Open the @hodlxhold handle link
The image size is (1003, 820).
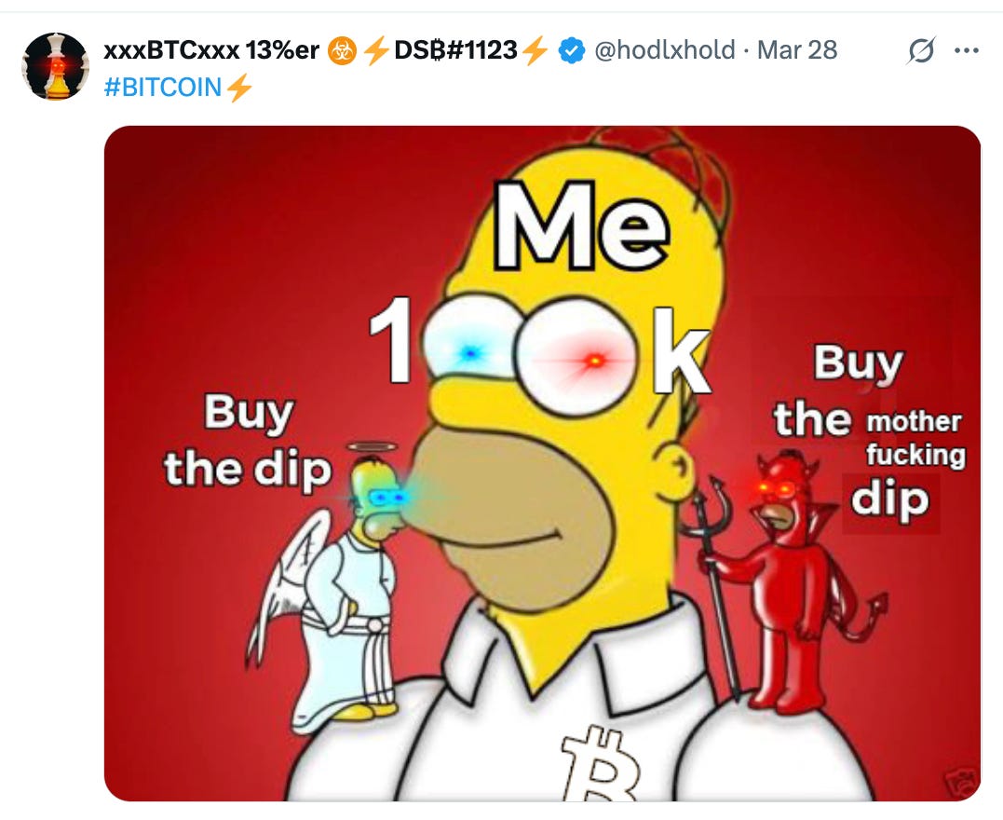pyautogui.click(x=665, y=50)
